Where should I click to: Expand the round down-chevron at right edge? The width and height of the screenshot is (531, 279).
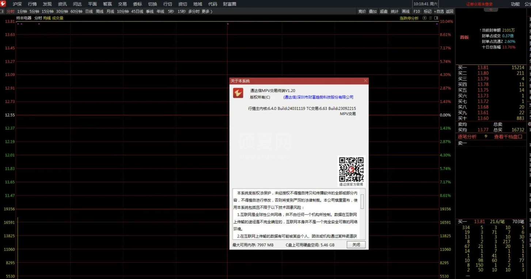[529, 124]
